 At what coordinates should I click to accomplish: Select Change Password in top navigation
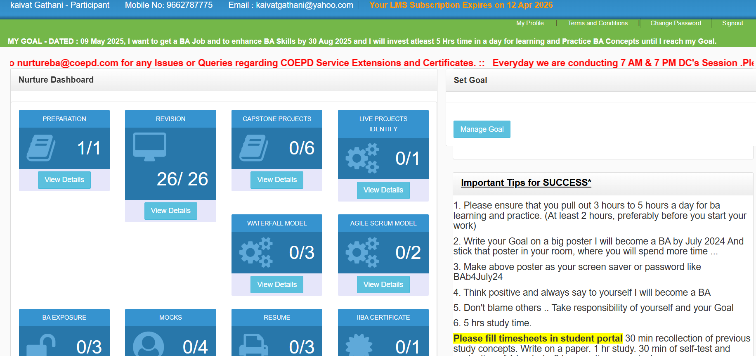click(676, 23)
